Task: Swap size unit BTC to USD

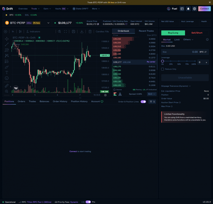Action: pyautogui.click(x=205, y=52)
